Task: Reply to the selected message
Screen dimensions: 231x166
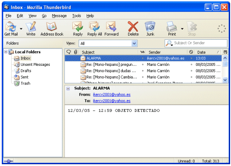Action: click(78, 28)
